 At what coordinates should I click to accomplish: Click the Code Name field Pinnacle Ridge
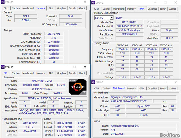(x=31, y=85)
